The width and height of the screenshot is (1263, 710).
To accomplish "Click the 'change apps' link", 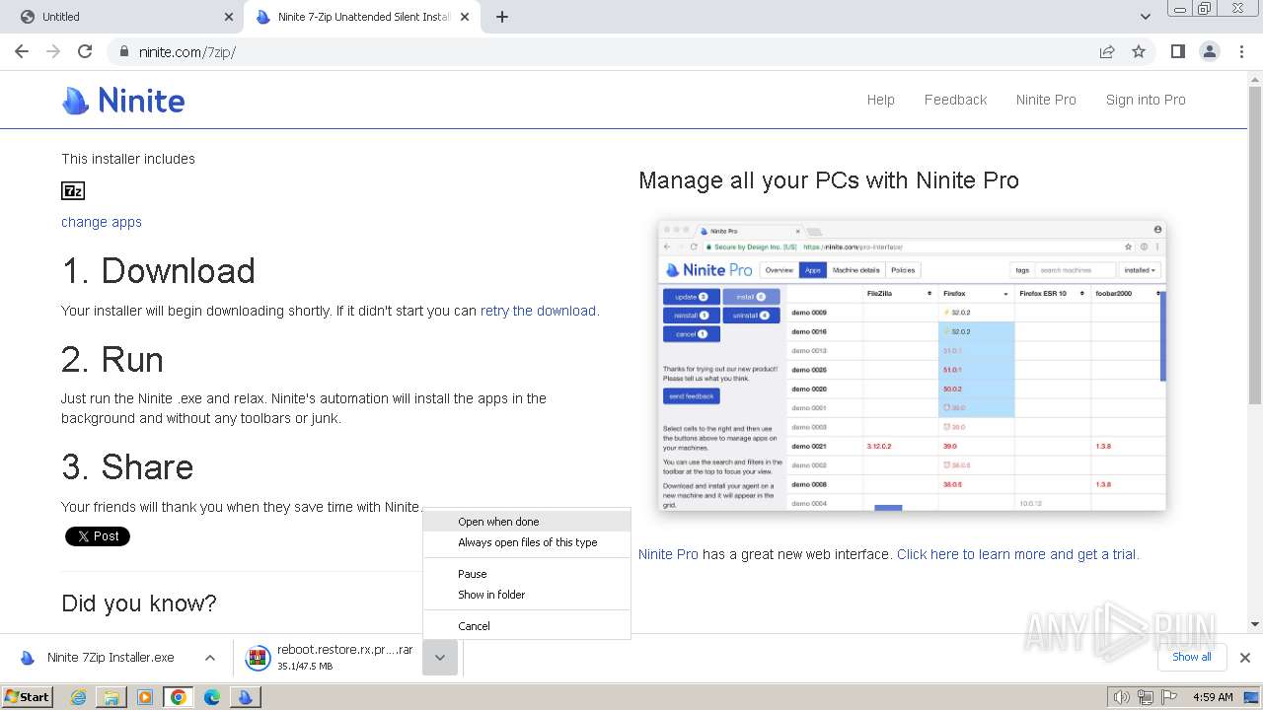I will (102, 222).
